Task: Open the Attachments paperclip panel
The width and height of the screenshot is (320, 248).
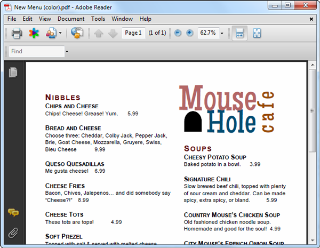Action: pos(13,233)
